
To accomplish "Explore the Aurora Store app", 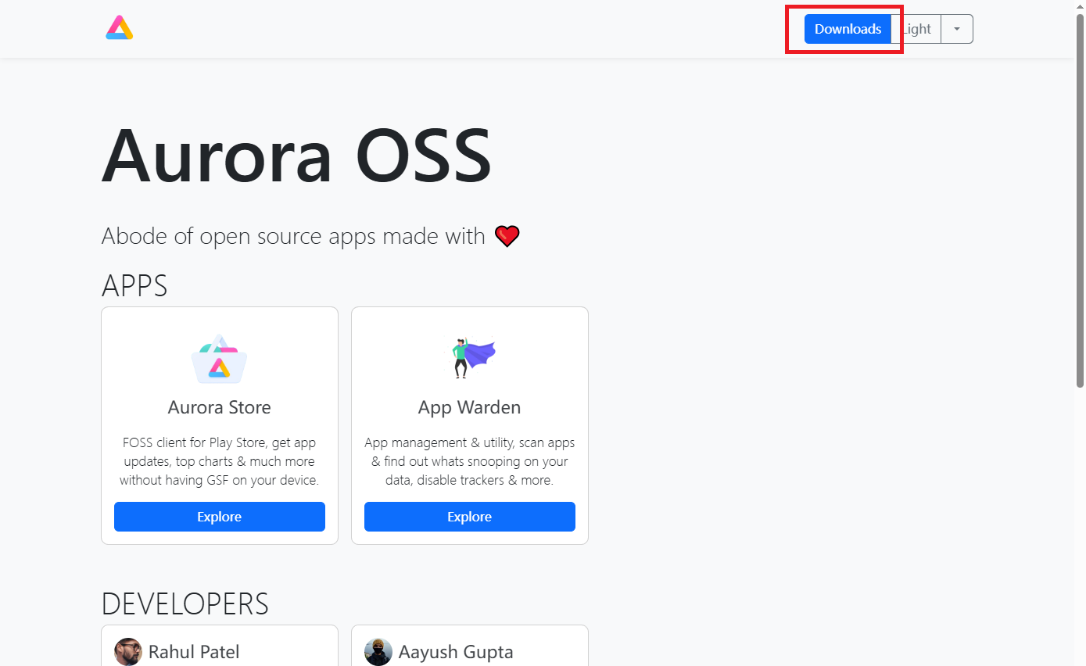I will (x=220, y=517).
